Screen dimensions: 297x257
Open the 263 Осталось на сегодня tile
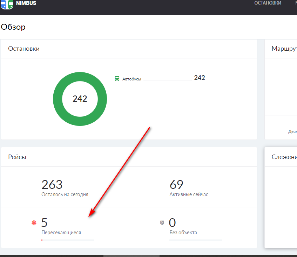click(65, 188)
